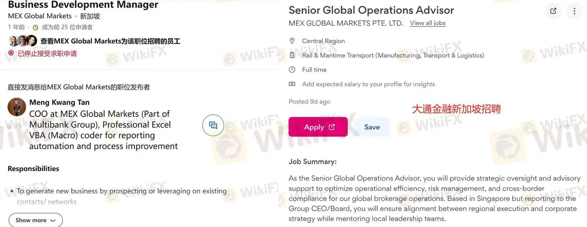The image size is (587, 227).
Task: Click the recruiting employees avatar group
Action: 22,41
